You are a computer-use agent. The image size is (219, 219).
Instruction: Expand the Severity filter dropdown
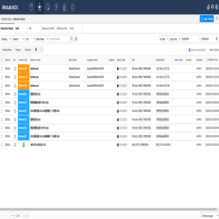pyautogui.click(x=18, y=39)
